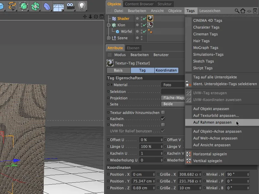Click the viewport move arrows icon
The image size is (259, 194).
point(85,17)
